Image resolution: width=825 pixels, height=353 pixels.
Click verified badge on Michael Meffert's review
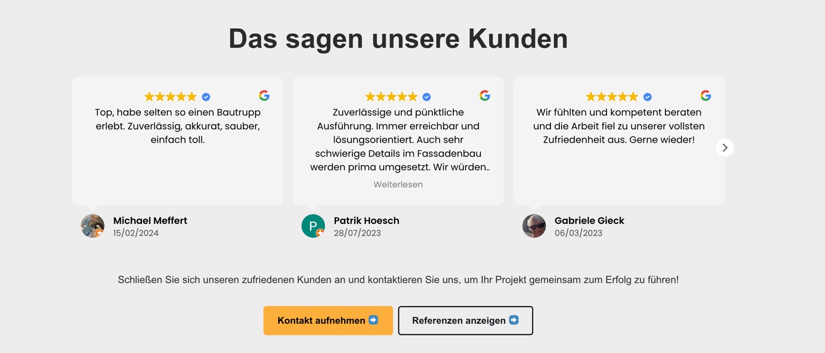[206, 97]
